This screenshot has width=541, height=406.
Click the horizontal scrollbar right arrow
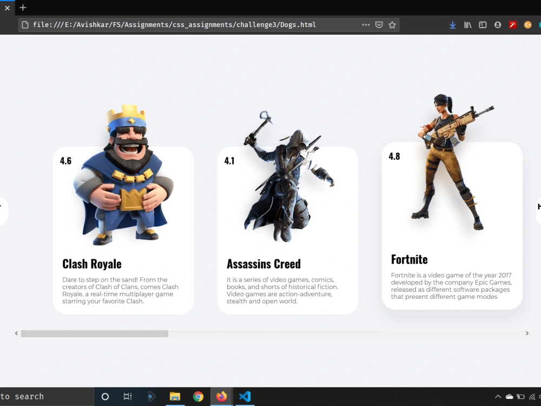527,333
